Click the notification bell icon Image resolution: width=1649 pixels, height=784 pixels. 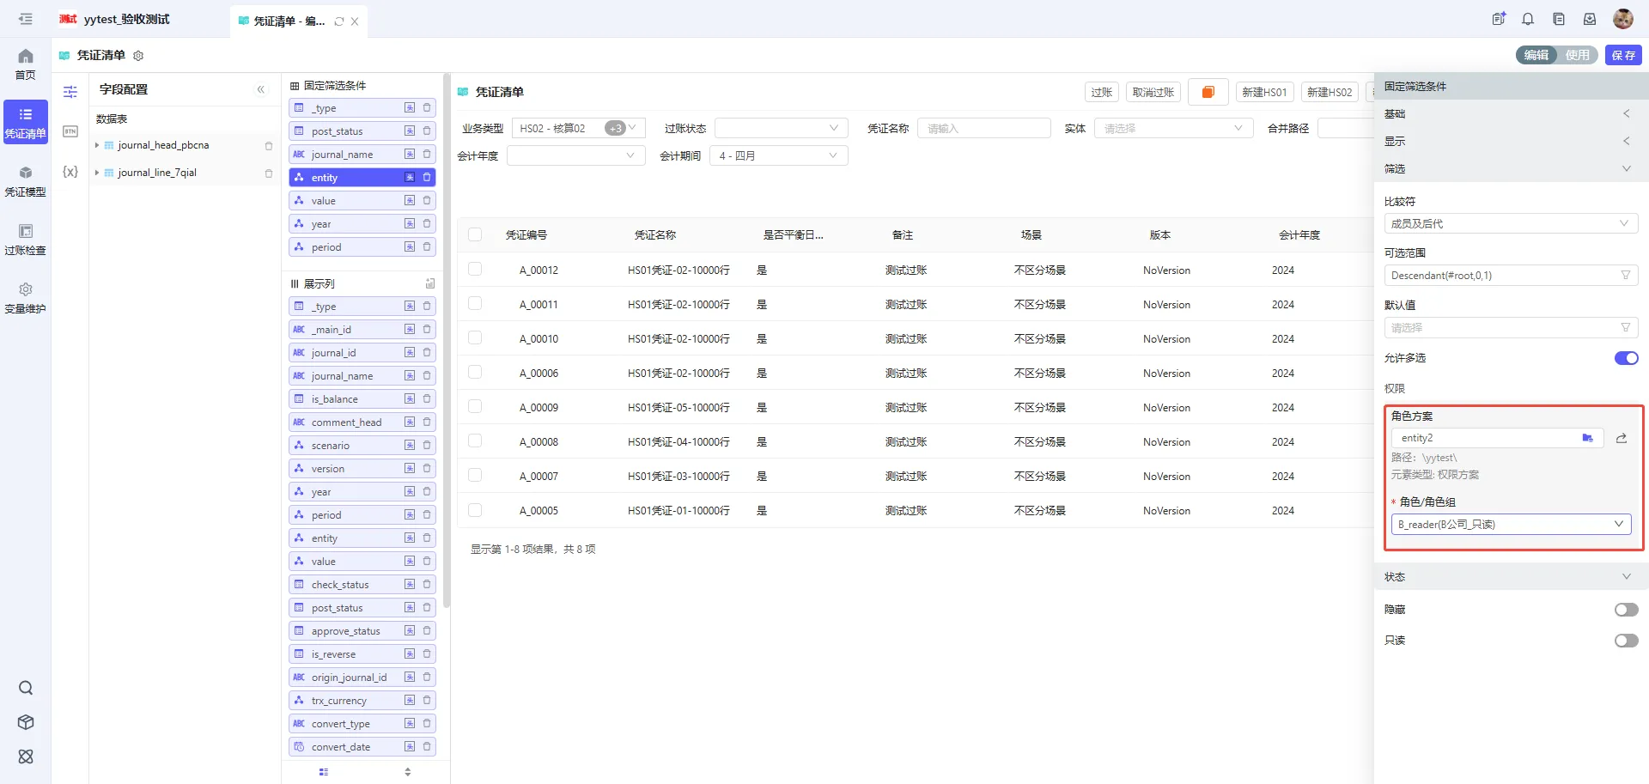tap(1528, 19)
